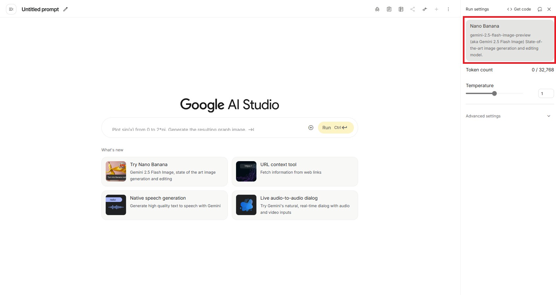Enable temporary chat incognito icon
This screenshot has width=556, height=295.
[x=377, y=9]
